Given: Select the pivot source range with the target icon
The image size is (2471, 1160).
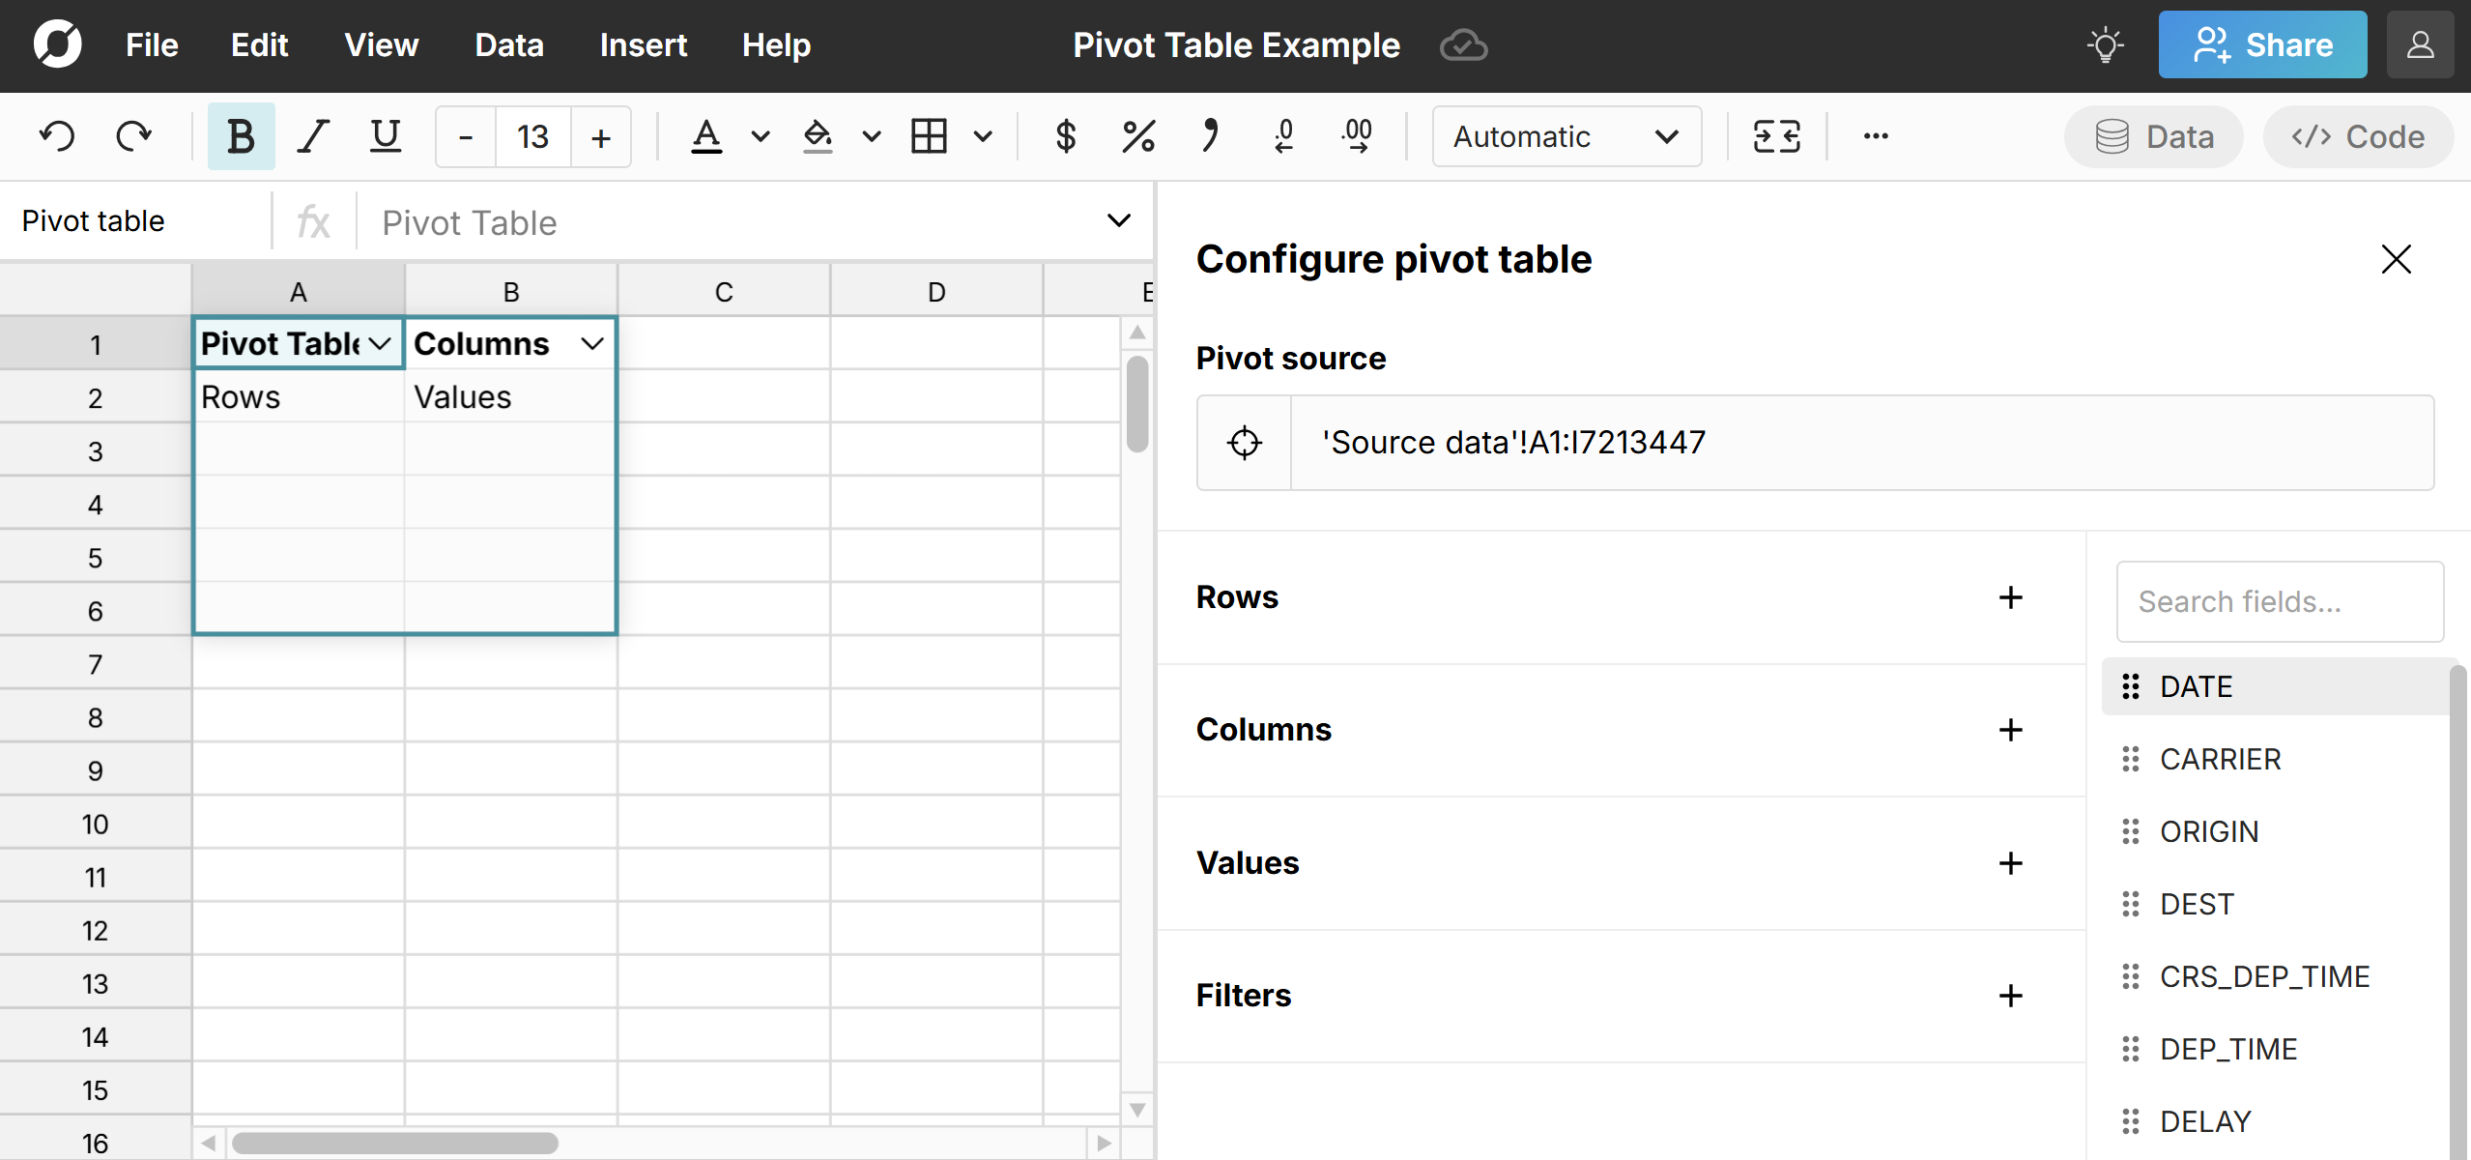Looking at the screenshot, I should click(1244, 443).
